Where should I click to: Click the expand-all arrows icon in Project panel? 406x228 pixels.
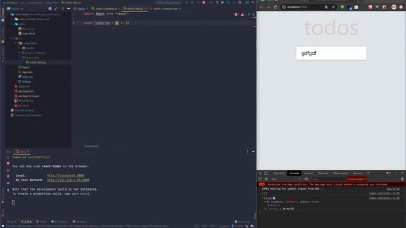tap(56, 8)
